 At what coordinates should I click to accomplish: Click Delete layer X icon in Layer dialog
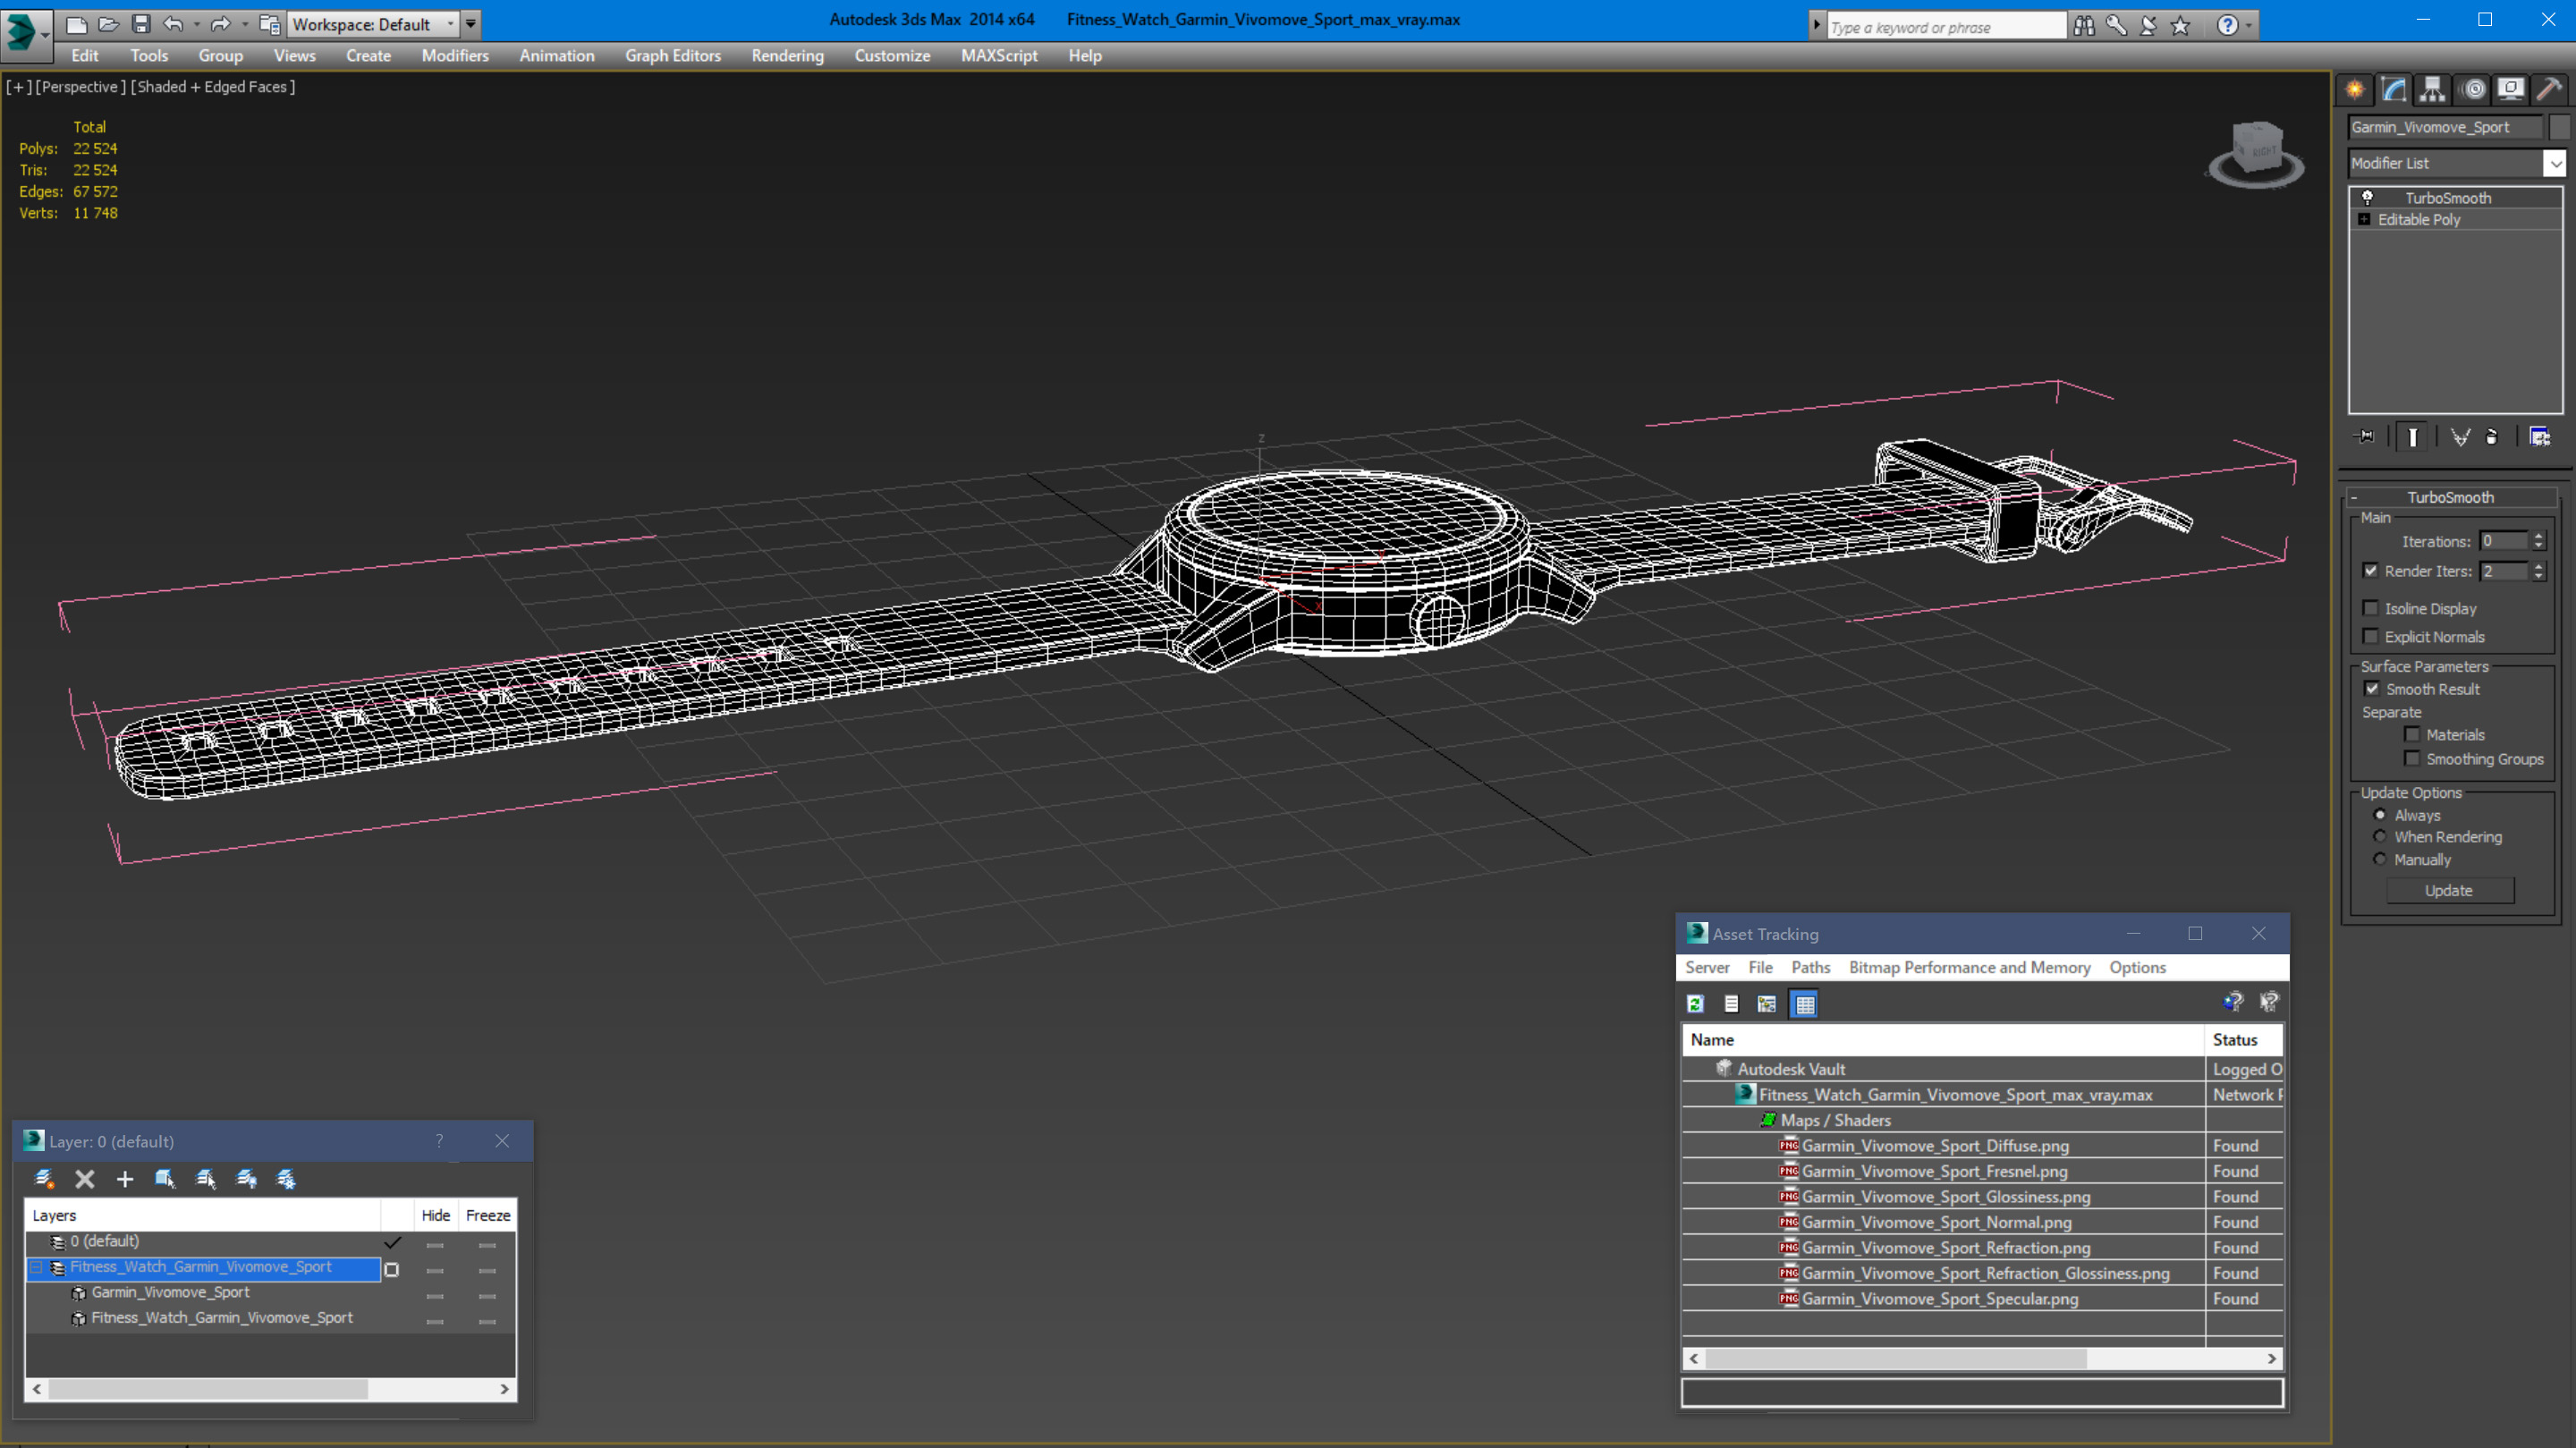coord(85,1179)
